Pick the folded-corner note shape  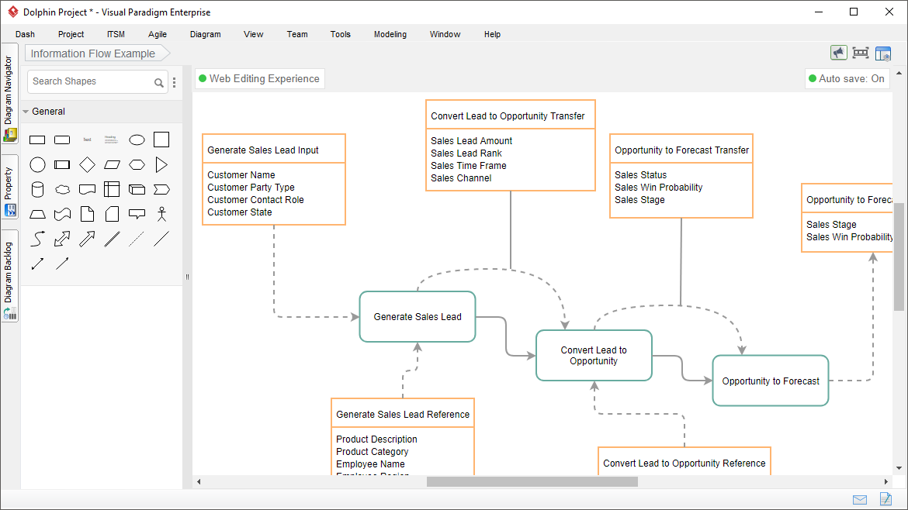(x=87, y=215)
